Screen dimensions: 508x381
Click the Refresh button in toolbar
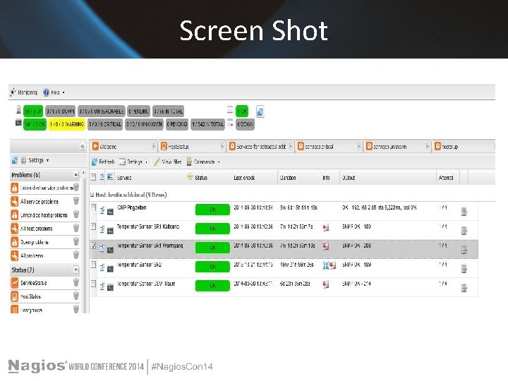tap(103, 162)
